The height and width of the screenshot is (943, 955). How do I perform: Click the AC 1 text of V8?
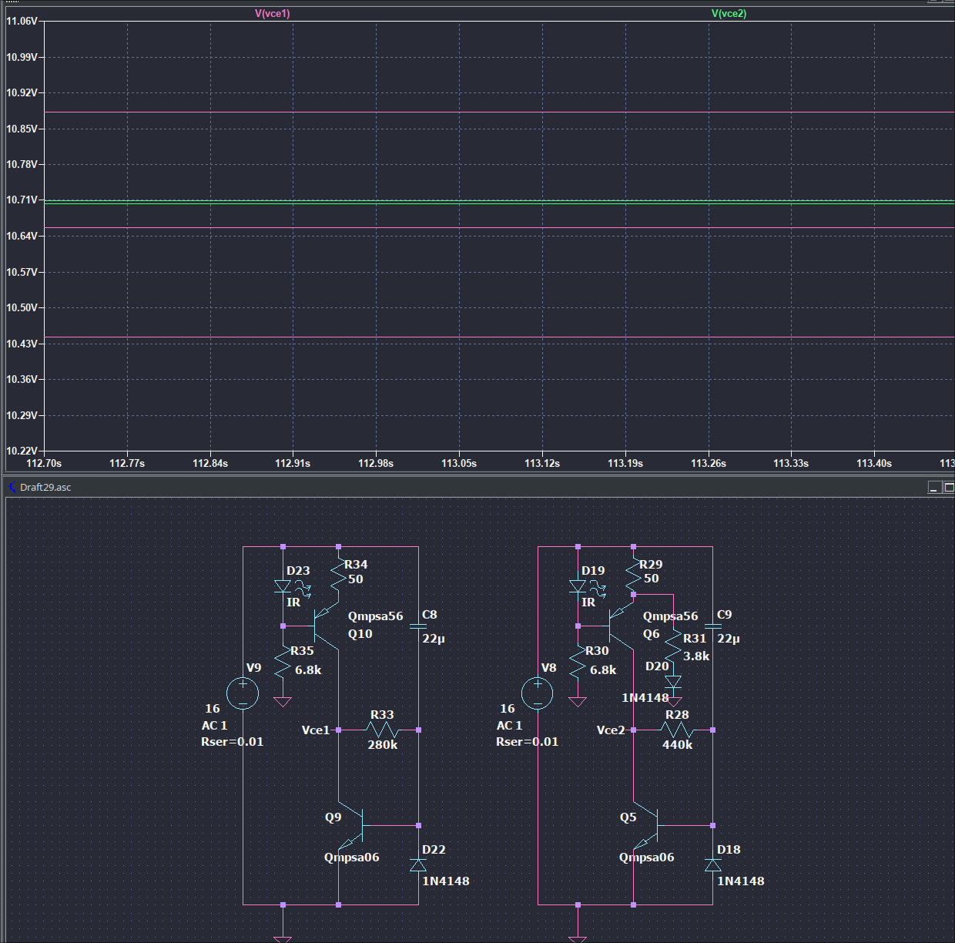coord(509,726)
